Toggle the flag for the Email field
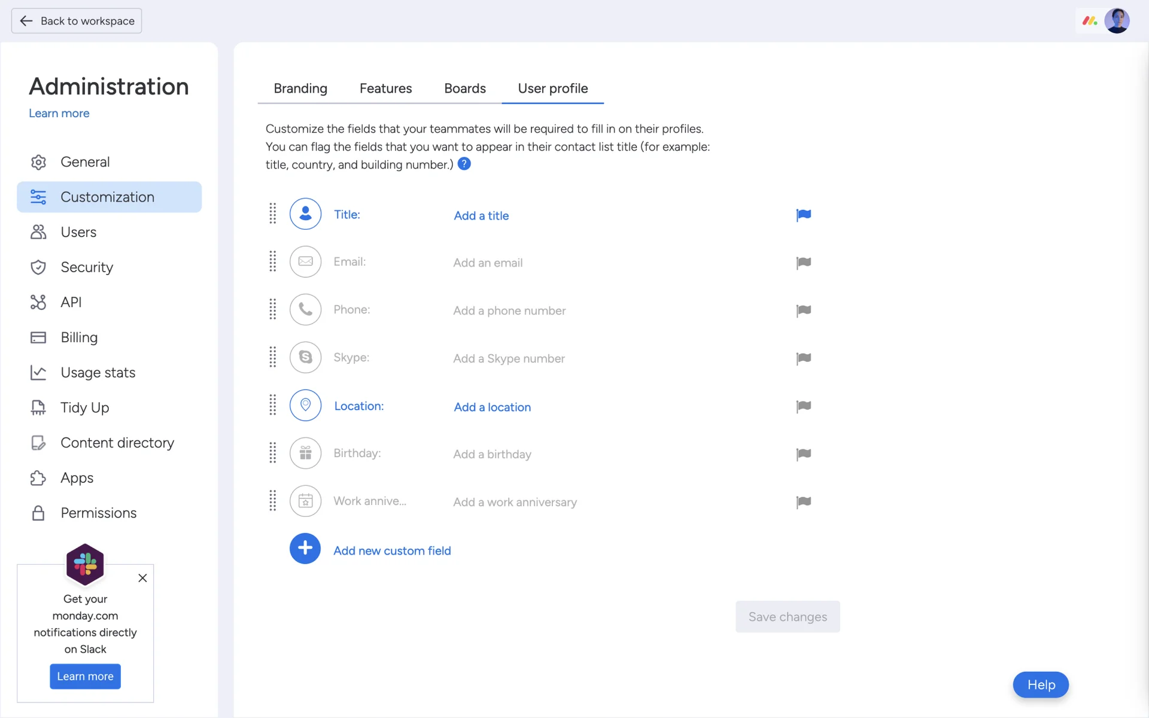 [x=803, y=263]
